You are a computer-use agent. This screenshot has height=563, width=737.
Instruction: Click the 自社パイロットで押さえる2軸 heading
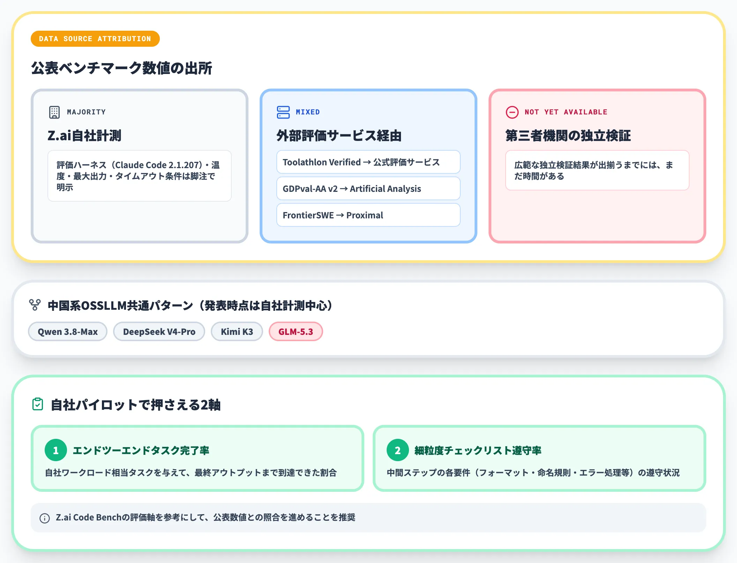(x=136, y=405)
